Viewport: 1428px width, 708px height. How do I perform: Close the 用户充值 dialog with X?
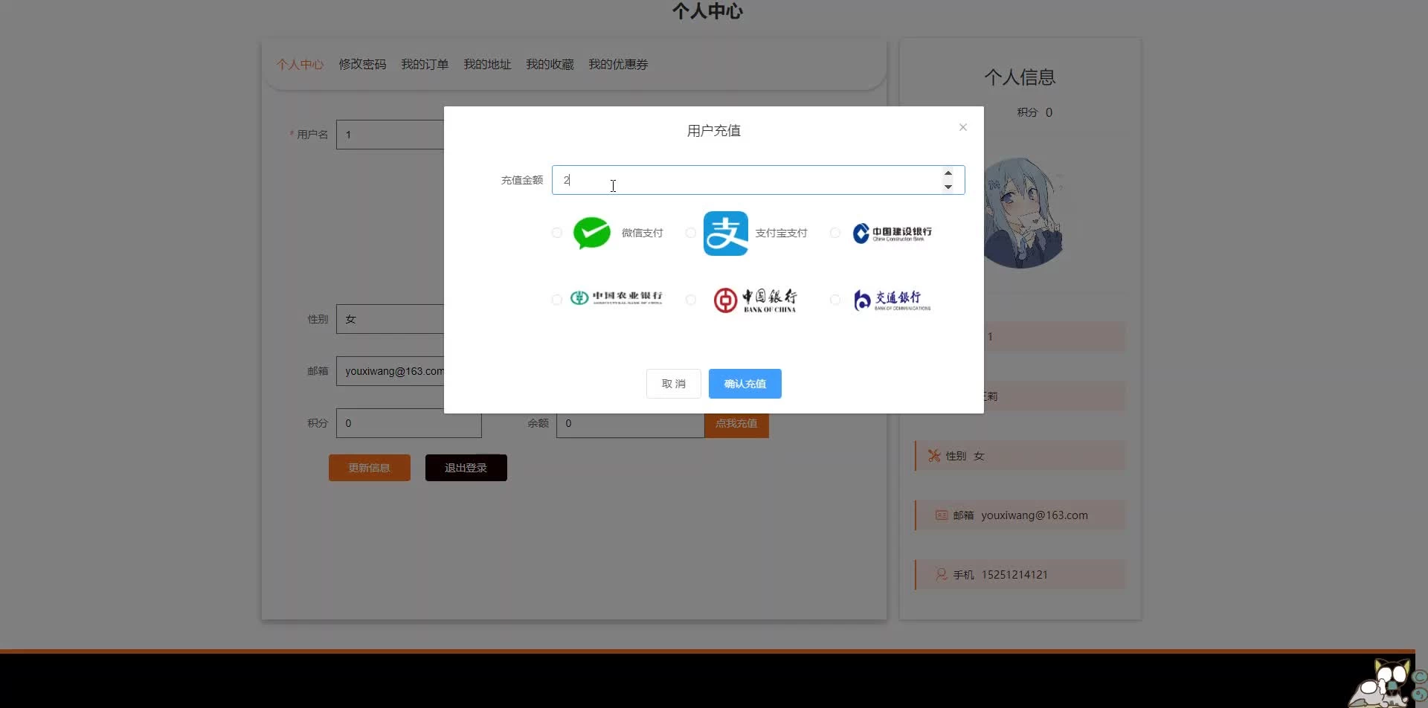coord(963,127)
